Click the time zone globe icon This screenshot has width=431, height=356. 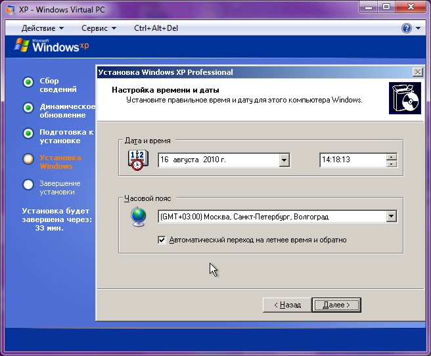pyautogui.click(x=139, y=217)
